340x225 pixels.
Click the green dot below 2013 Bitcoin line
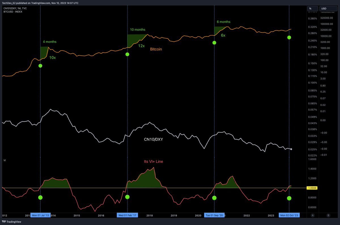coord(40,66)
